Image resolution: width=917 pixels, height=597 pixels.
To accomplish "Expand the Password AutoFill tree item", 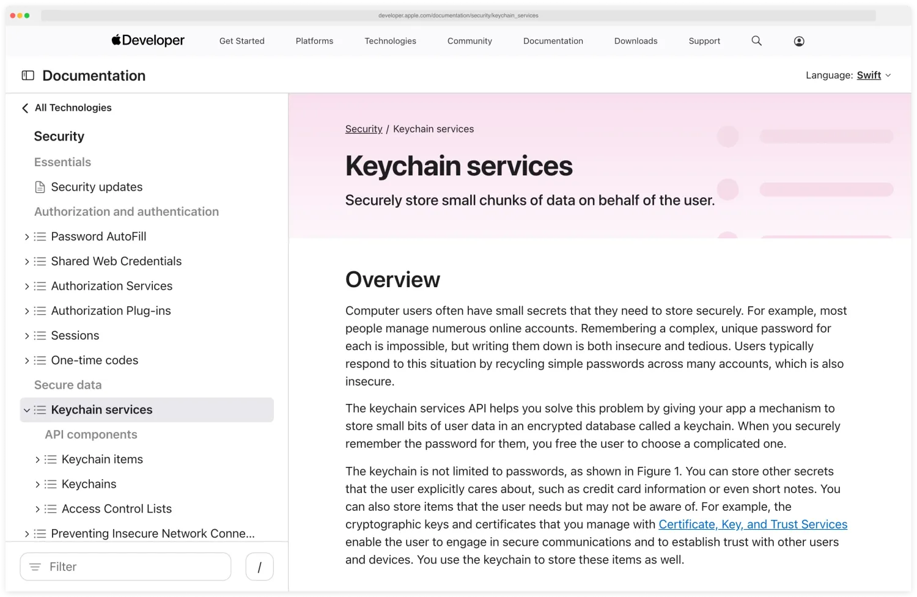I will tap(26, 236).
